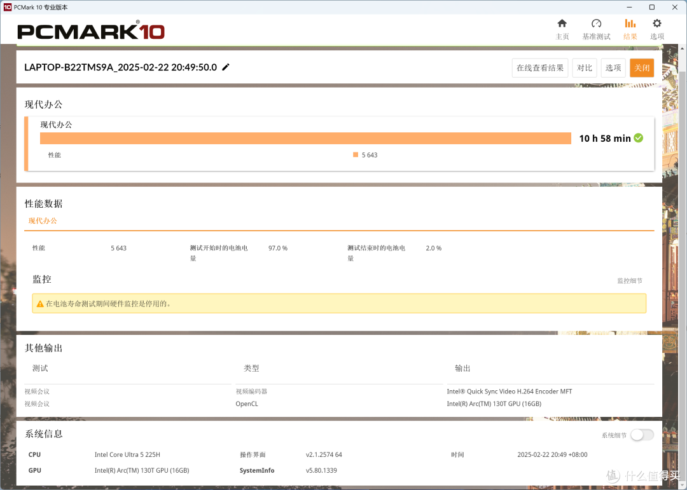Screen dimensions: 687x490
Task: Click the 类型 column header
Action: click(251, 368)
